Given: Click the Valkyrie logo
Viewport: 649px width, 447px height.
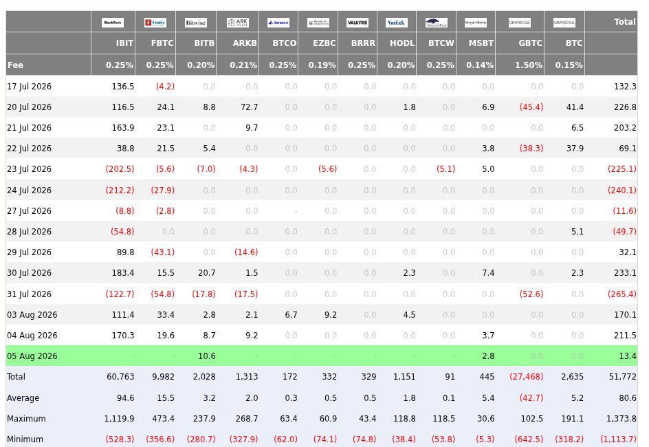Looking at the screenshot, I should [357, 23].
